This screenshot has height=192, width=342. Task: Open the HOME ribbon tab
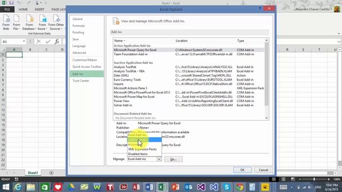point(23,10)
